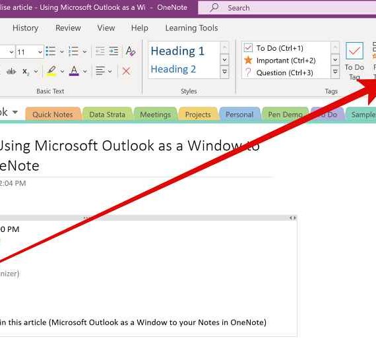Open highlight color dropdown arrow
Image resolution: width=376 pixels, height=346 pixels.
[x=62, y=71]
